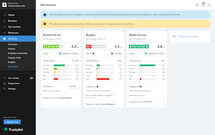Image resolution: width=215 pixels, height=135 pixels.
Task: Click Boogla total reviews 1,762
Action: (x=119, y=61)
